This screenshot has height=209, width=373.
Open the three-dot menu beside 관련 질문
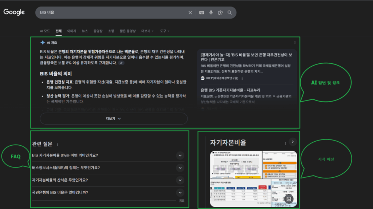coord(57,144)
